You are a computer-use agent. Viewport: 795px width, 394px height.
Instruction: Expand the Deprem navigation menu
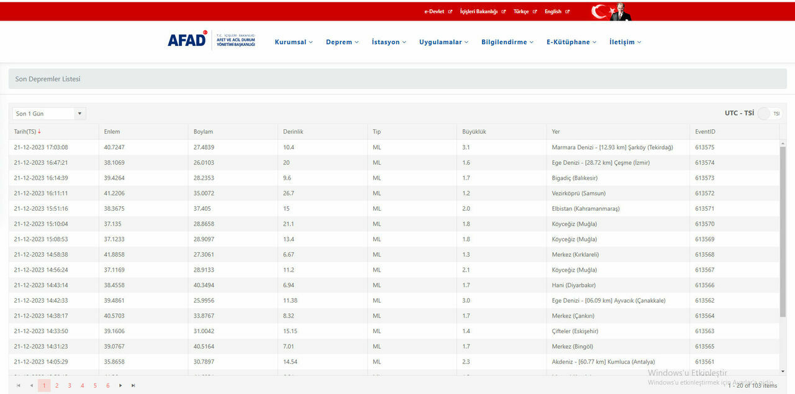[342, 42]
